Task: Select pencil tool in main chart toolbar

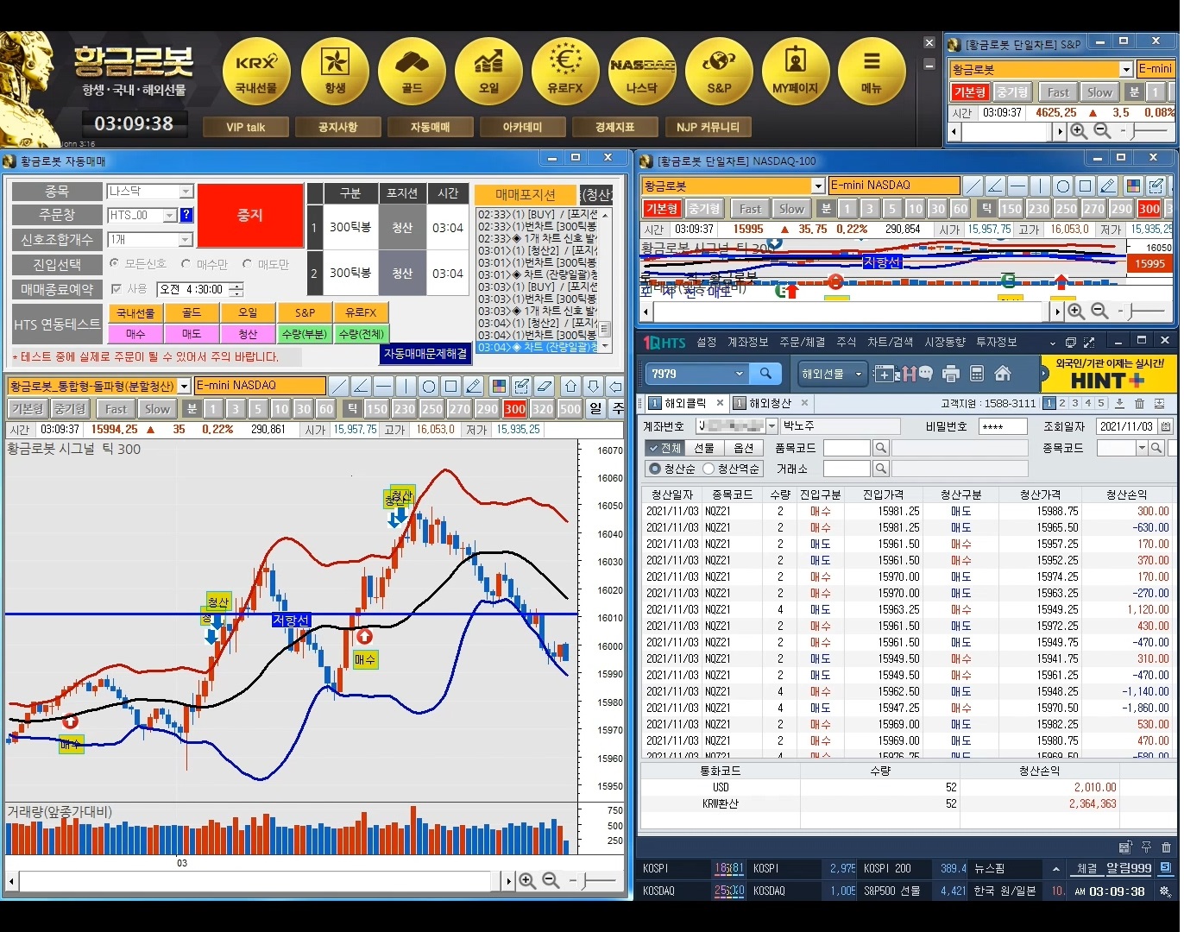Action: click(x=474, y=386)
